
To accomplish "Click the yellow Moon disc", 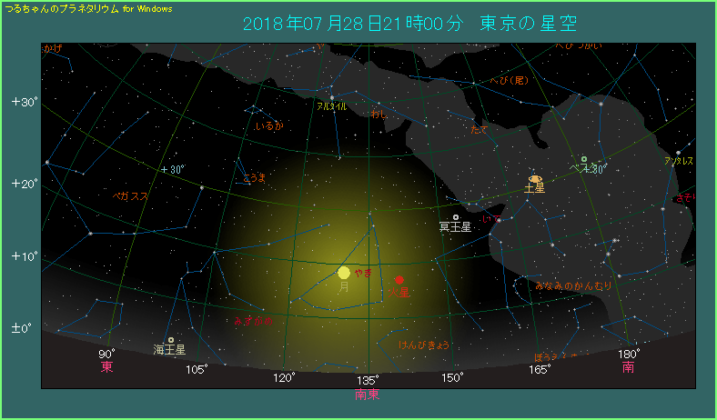I will click(344, 272).
